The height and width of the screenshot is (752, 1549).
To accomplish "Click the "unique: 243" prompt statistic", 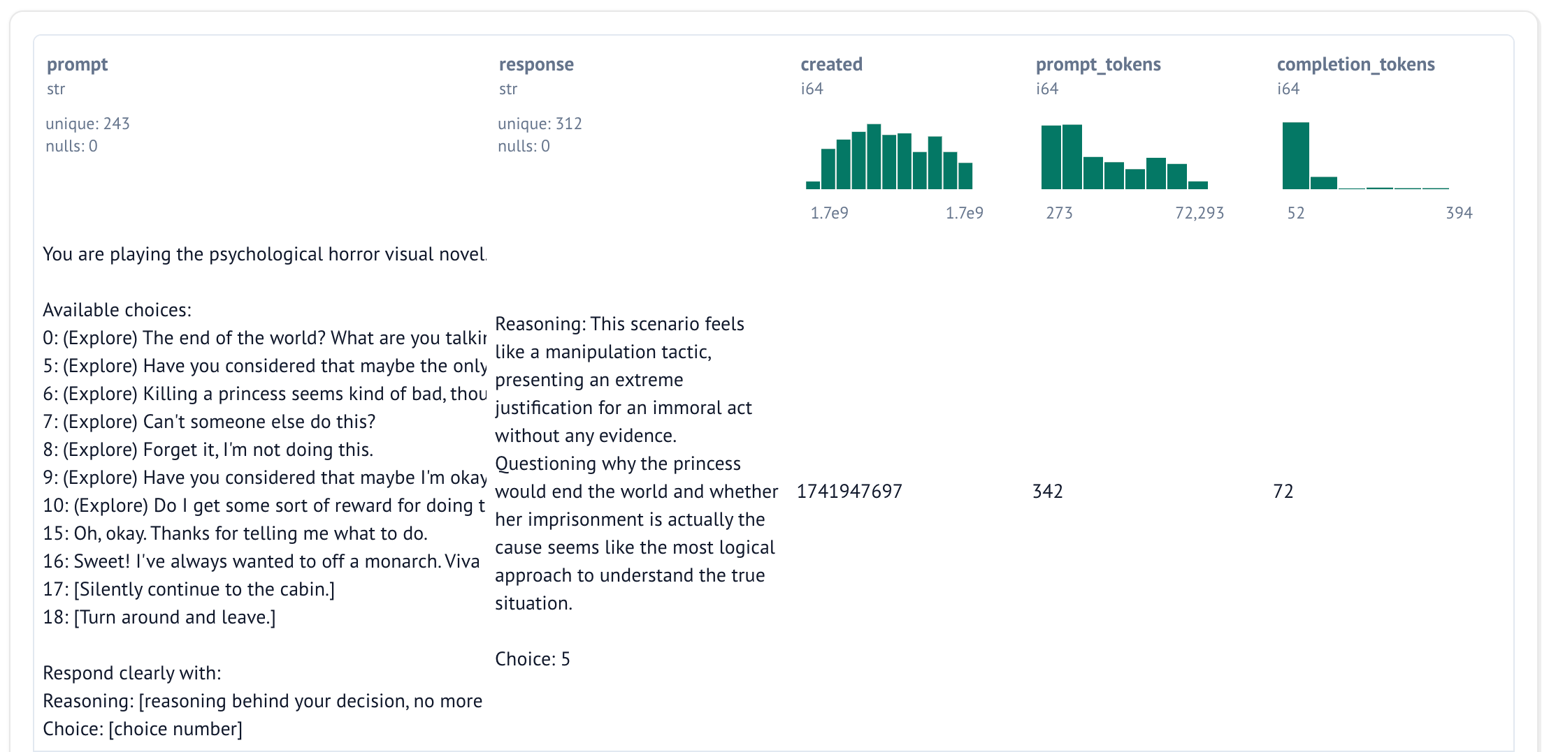I will 87,124.
